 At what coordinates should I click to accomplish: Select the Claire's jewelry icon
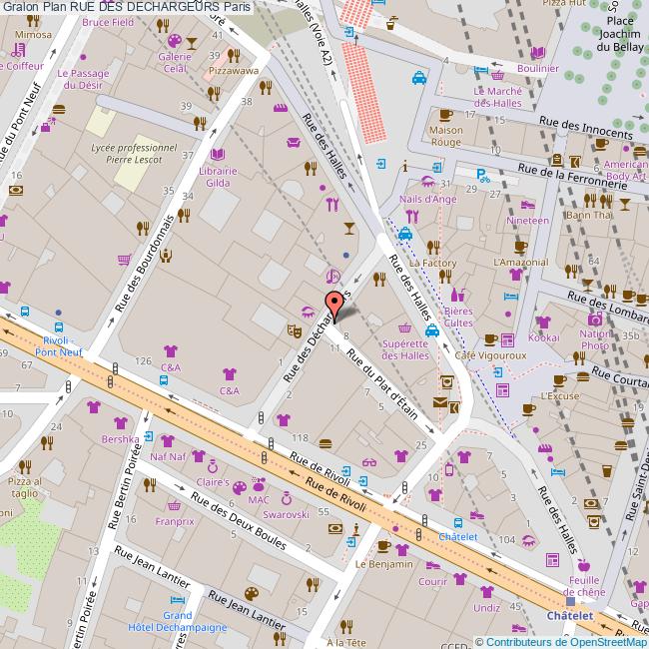pos(212,466)
